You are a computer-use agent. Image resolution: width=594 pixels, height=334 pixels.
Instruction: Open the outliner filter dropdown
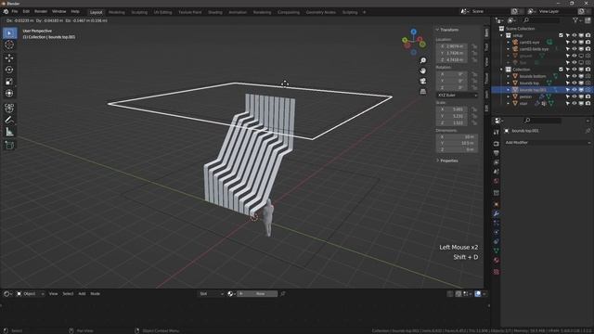click(576, 20)
